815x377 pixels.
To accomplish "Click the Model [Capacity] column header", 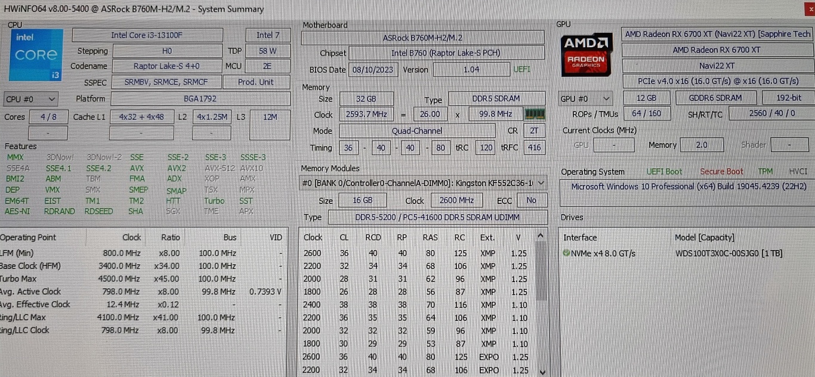I will coord(704,237).
